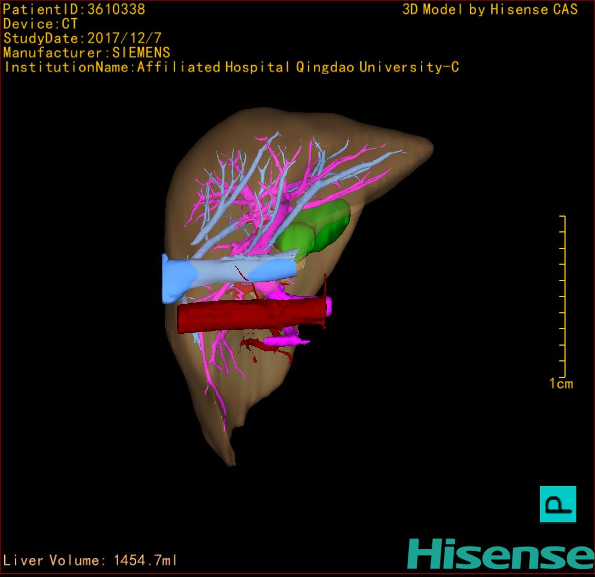Image resolution: width=595 pixels, height=577 pixels.
Task: Click the Hisense logo
Action: [x=500, y=554]
